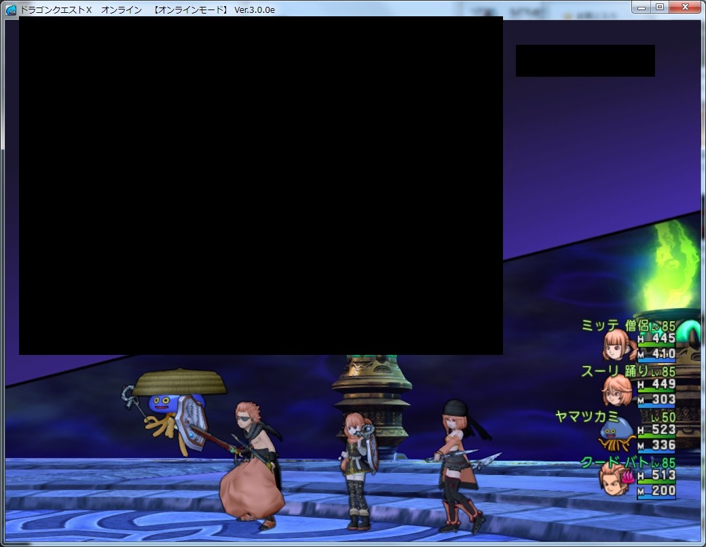Click スーリ's MP value 303

click(x=664, y=399)
